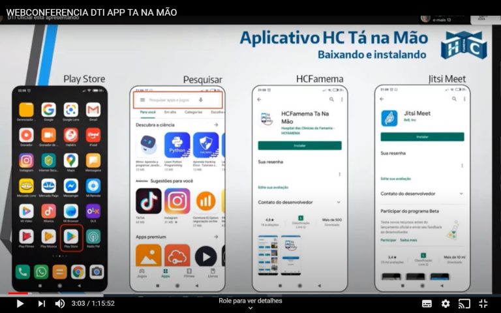Seek on the red video progress bar
501x313 pixels.
point(18,293)
